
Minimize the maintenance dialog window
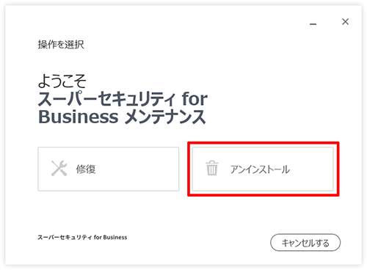tap(313, 24)
